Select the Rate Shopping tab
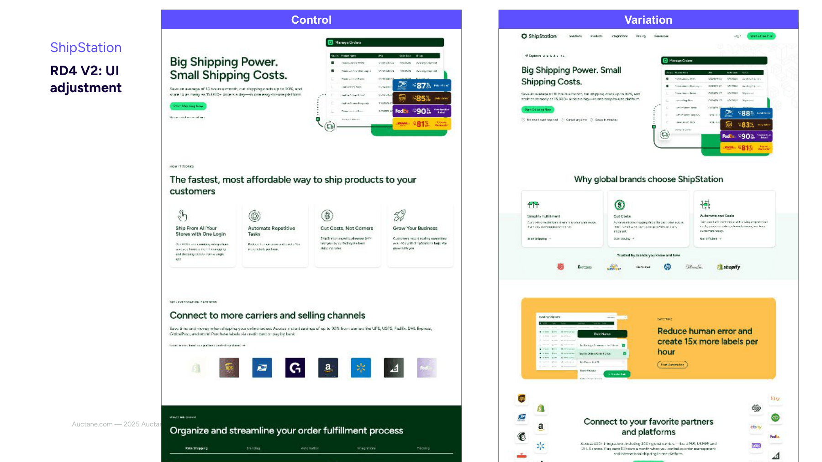This screenshot has width=822, height=462. tap(196, 448)
